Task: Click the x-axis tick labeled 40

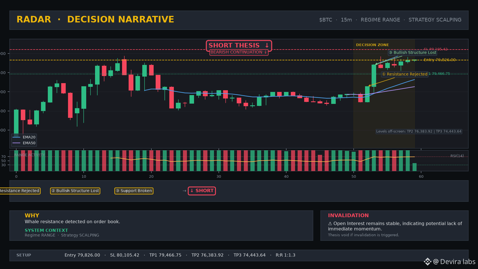Action: tap(286, 176)
